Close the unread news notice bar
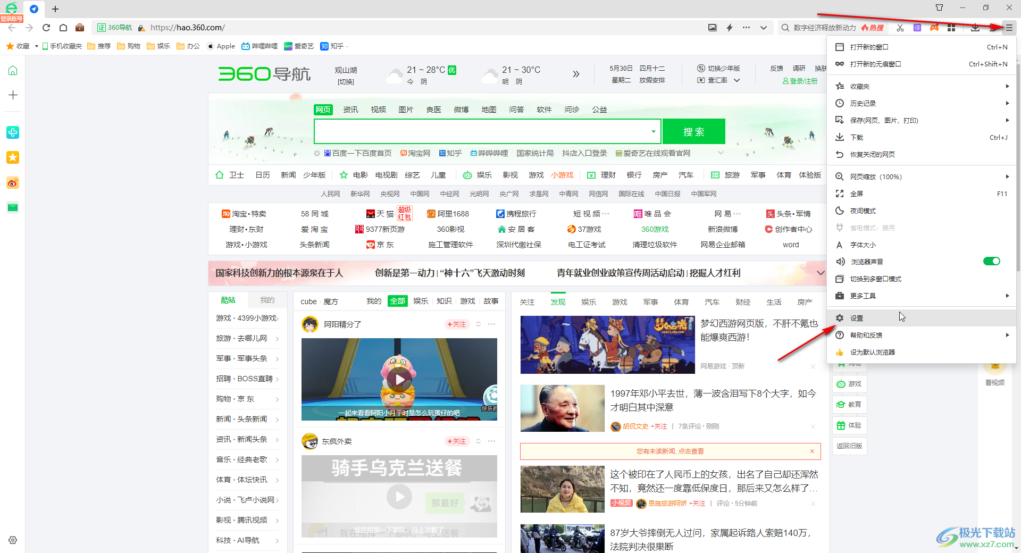This screenshot has width=1021, height=553. coord(812,451)
